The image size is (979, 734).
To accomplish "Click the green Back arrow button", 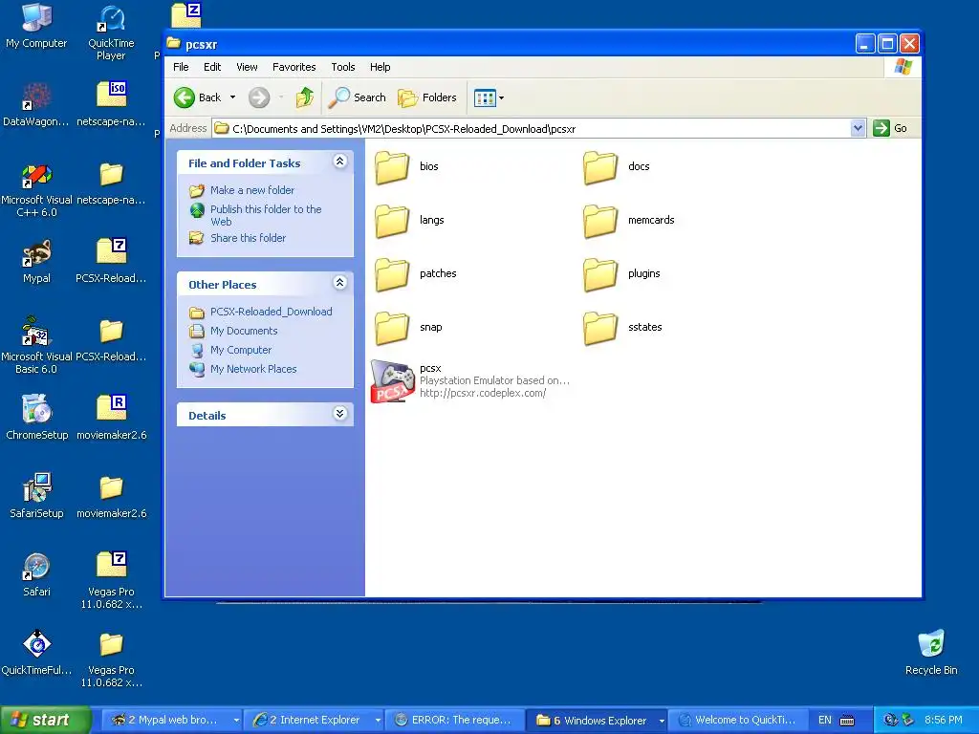I will click(x=185, y=97).
